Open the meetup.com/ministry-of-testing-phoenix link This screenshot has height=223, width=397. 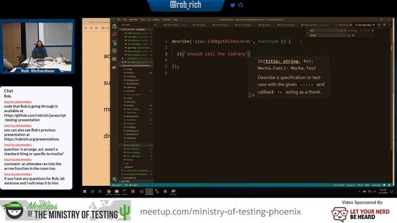[221, 212]
